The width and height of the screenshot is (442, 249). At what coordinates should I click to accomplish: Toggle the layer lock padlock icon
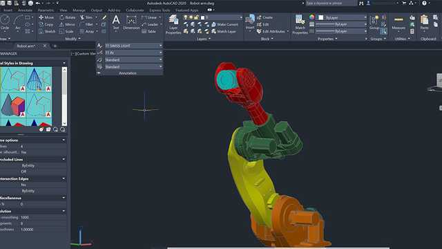click(x=196, y=17)
